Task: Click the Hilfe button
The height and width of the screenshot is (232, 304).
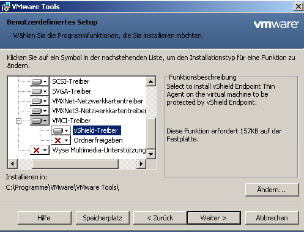Action: click(45, 218)
